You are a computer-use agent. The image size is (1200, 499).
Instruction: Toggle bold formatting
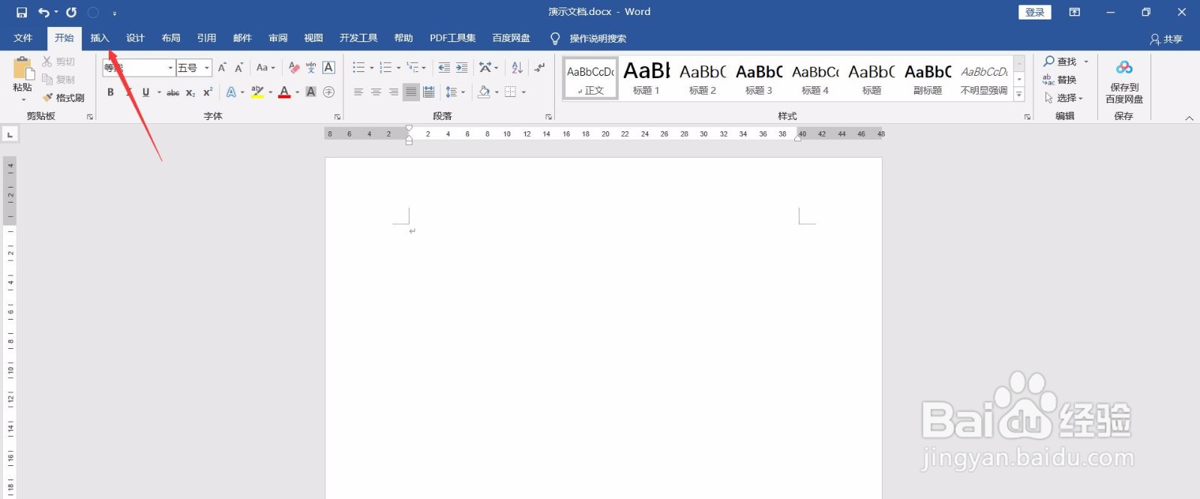(110, 92)
